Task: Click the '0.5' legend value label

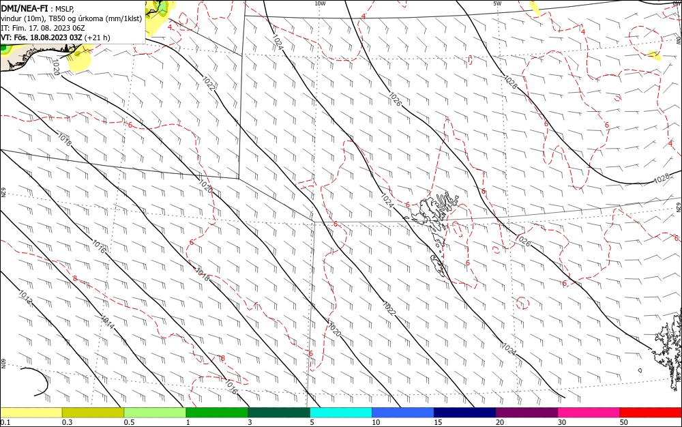Action: coord(129,422)
